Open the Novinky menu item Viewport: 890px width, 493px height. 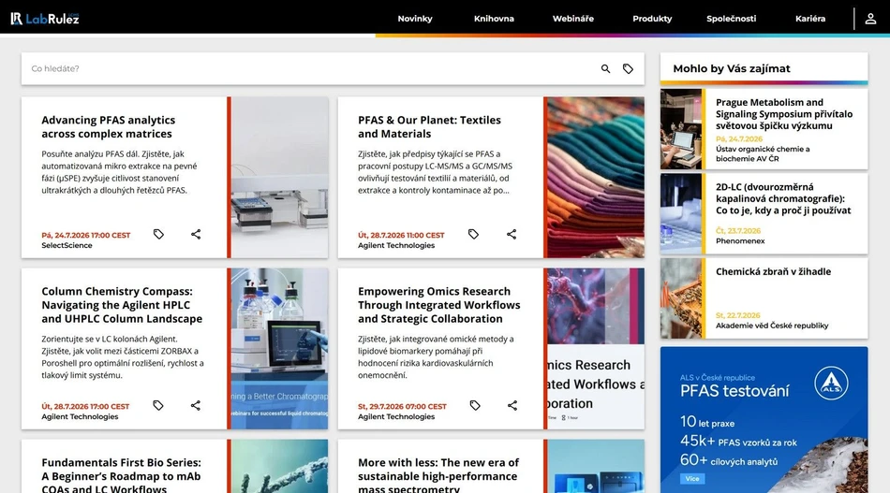coord(415,19)
